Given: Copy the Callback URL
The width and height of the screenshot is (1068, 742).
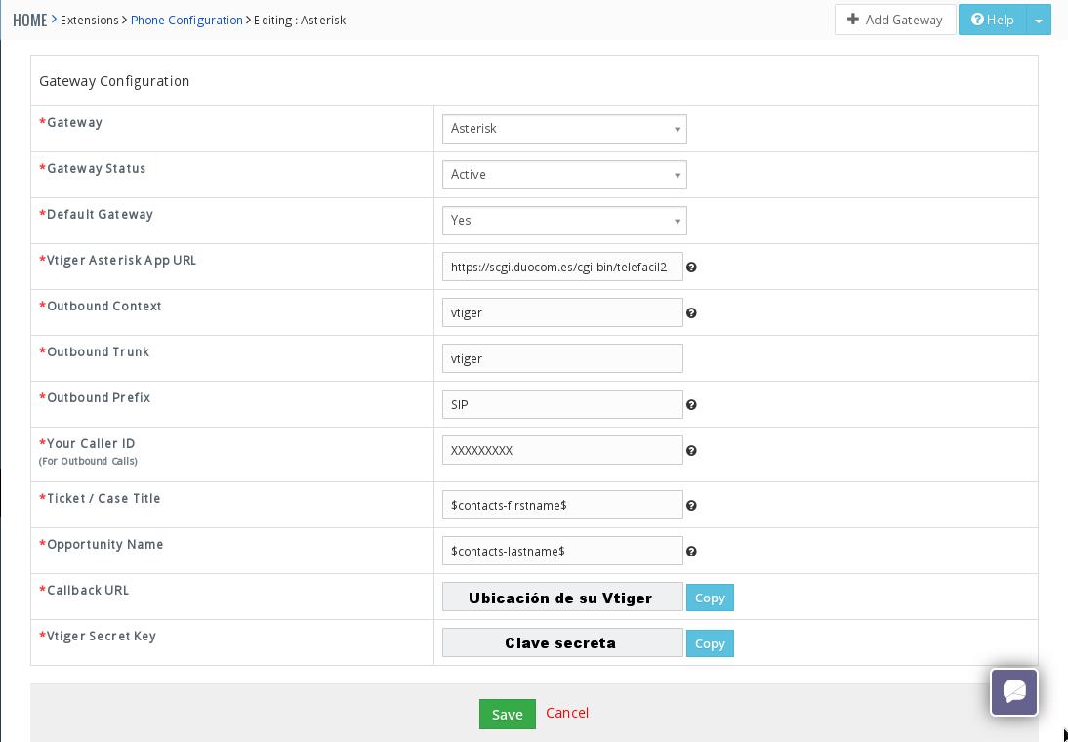Looking at the screenshot, I should (x=710, y=598).
